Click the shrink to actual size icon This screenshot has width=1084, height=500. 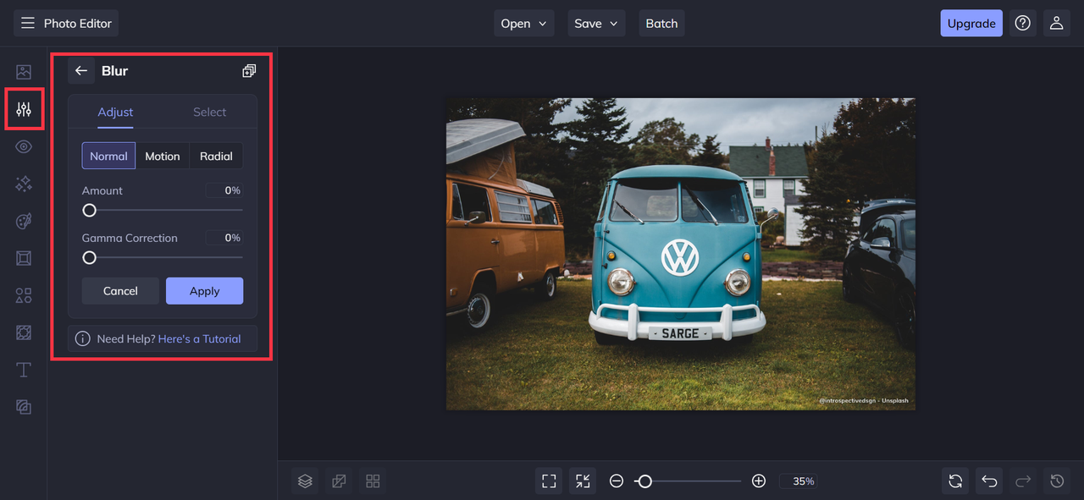coord(583,481)
